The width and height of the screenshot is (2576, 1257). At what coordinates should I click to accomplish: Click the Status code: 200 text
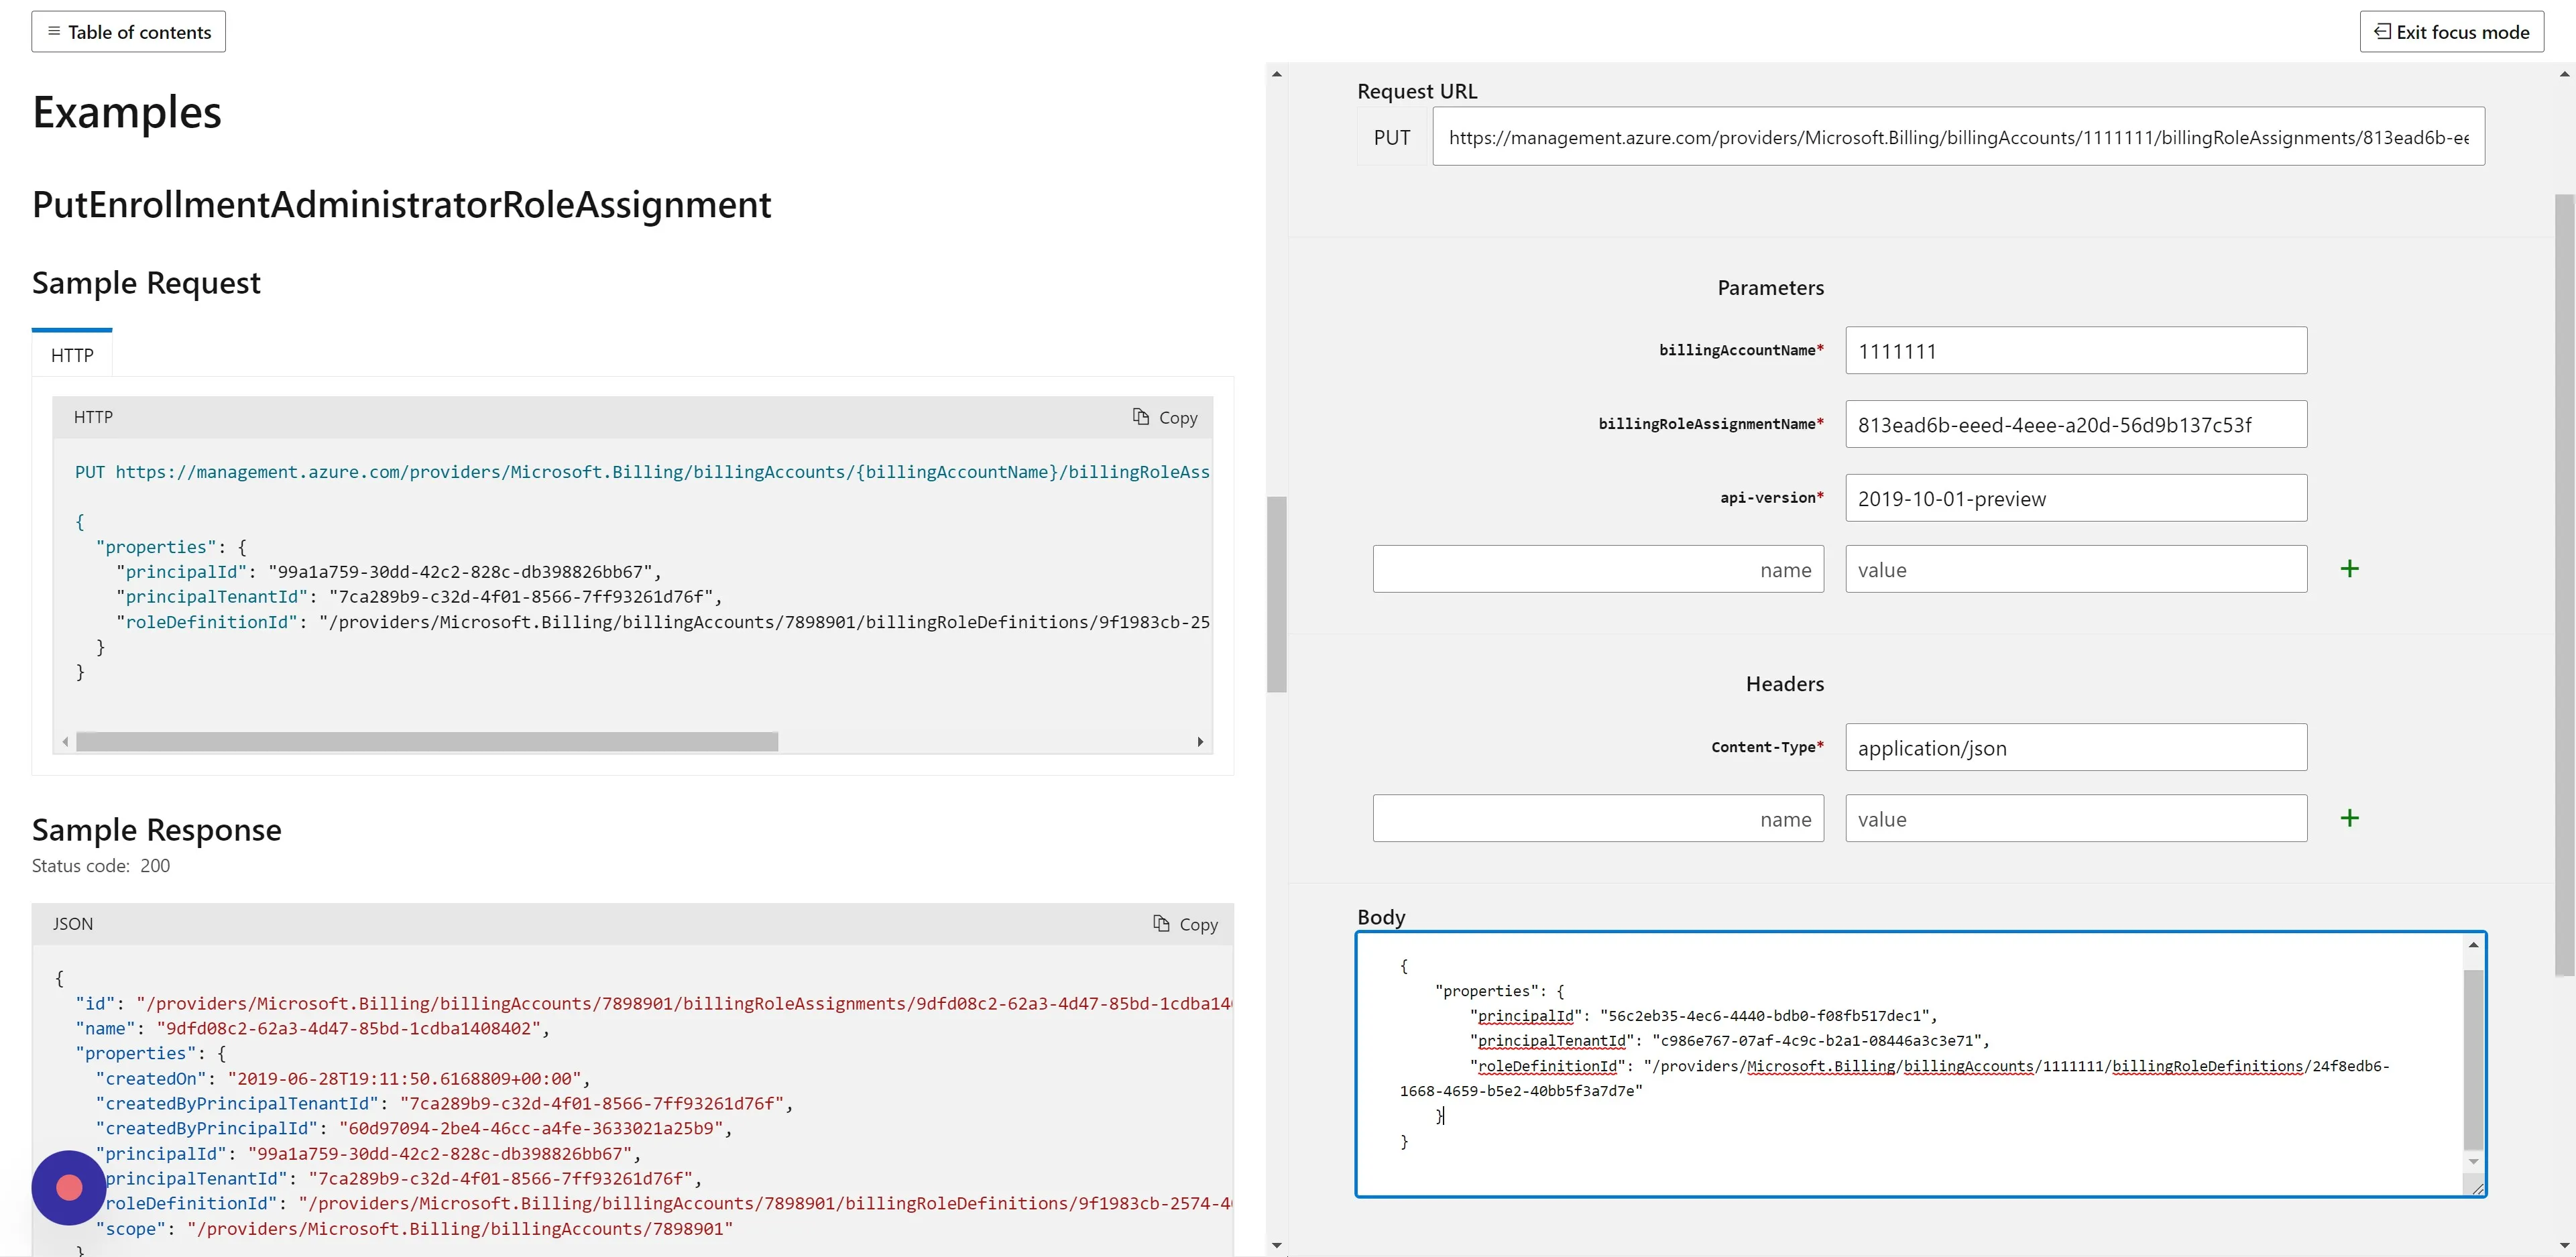(x=101, y=866)
